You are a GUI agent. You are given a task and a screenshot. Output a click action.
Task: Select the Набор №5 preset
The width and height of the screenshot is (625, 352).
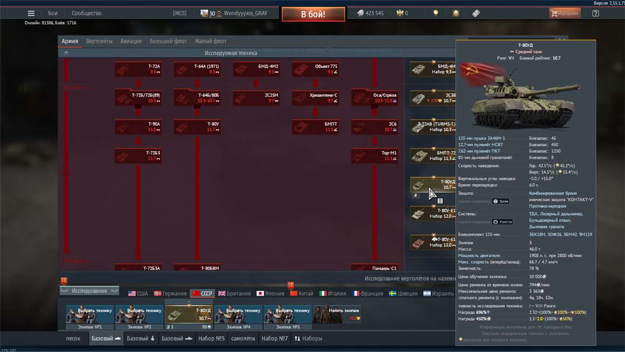point(211,338)
